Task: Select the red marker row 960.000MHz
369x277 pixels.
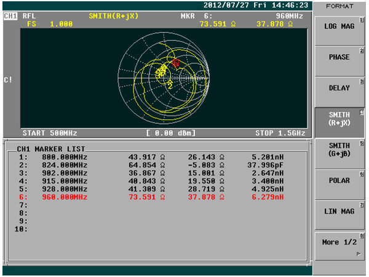Action: point(151,197)
